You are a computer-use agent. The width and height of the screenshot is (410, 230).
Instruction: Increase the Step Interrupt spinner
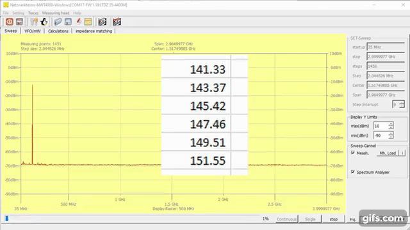click(402, 103)
